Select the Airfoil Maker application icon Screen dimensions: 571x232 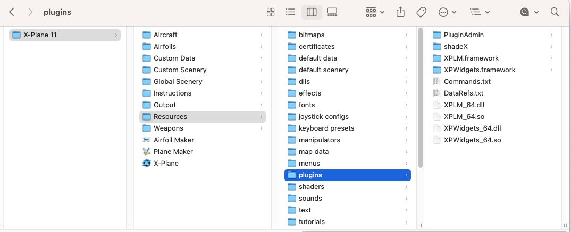[x=147, y=140]
